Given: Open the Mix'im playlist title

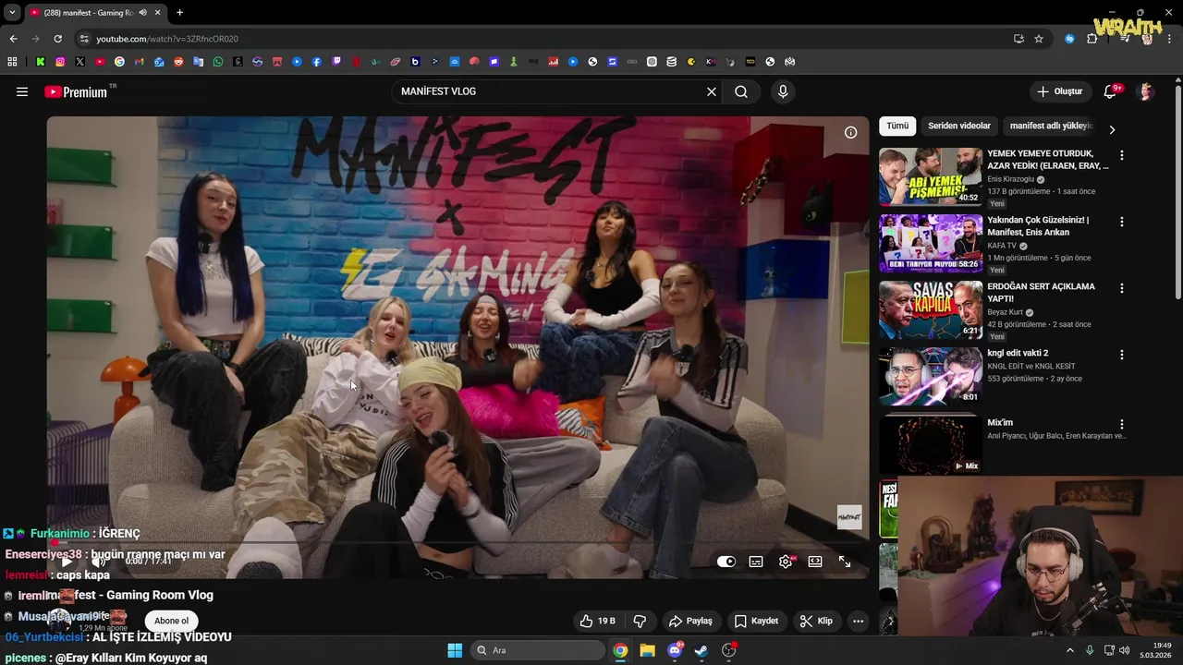Looking at the screenshot, I should 1000,422.
